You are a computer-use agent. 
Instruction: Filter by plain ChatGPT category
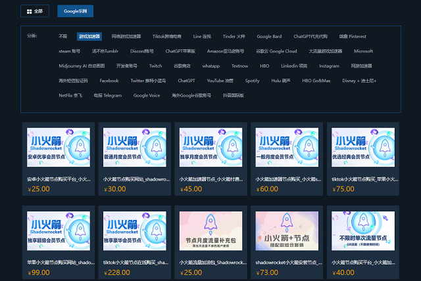[186, 81]
